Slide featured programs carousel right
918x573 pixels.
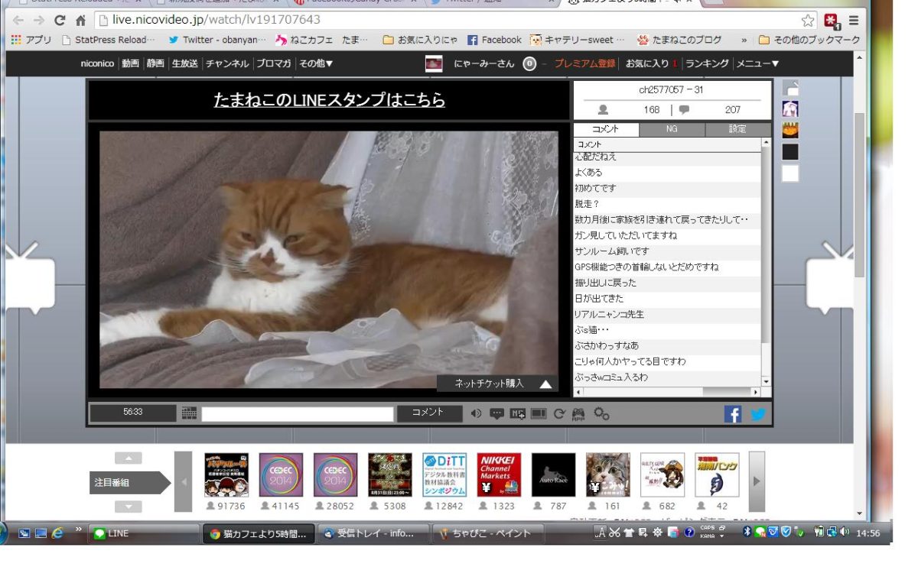(757, 482)
